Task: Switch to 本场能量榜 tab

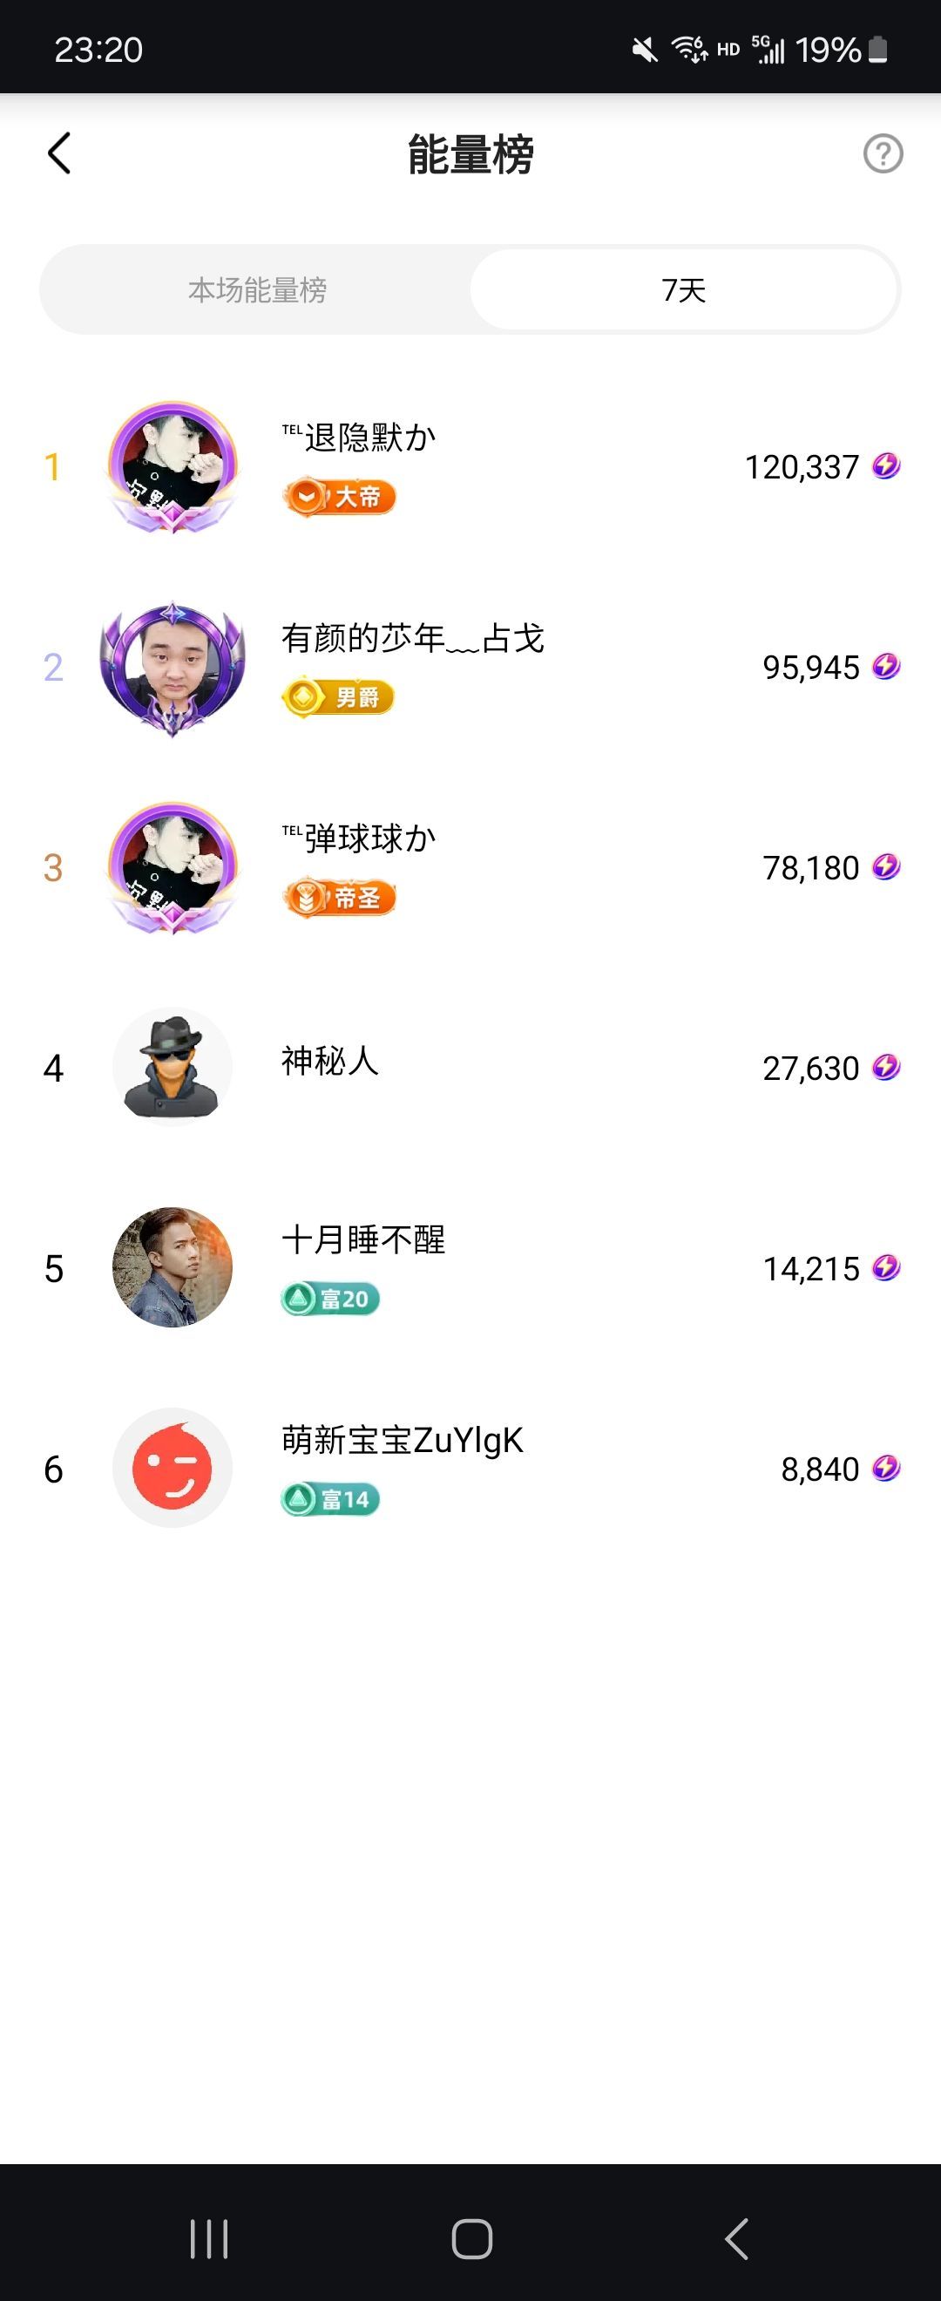Action: [257, 290]
